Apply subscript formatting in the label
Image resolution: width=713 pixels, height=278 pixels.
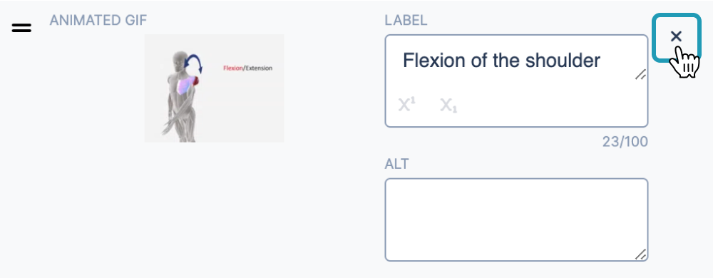(x=448, y=105)
